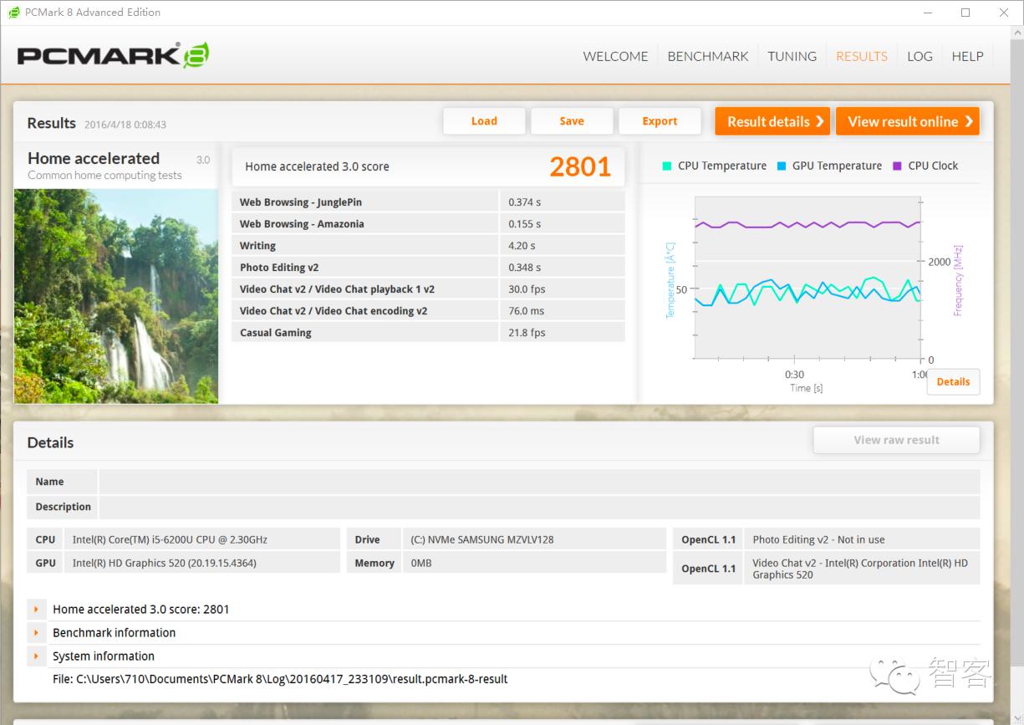Save the benchmark result
The width and height of the screenshot is (1024, 725).
[x=572, y=121]
